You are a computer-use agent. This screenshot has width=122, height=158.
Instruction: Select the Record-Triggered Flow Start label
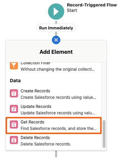point(92,7)
